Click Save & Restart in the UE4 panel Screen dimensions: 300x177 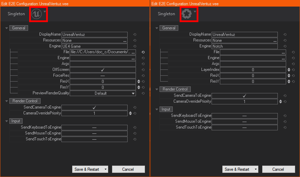(x=87, y=169)
